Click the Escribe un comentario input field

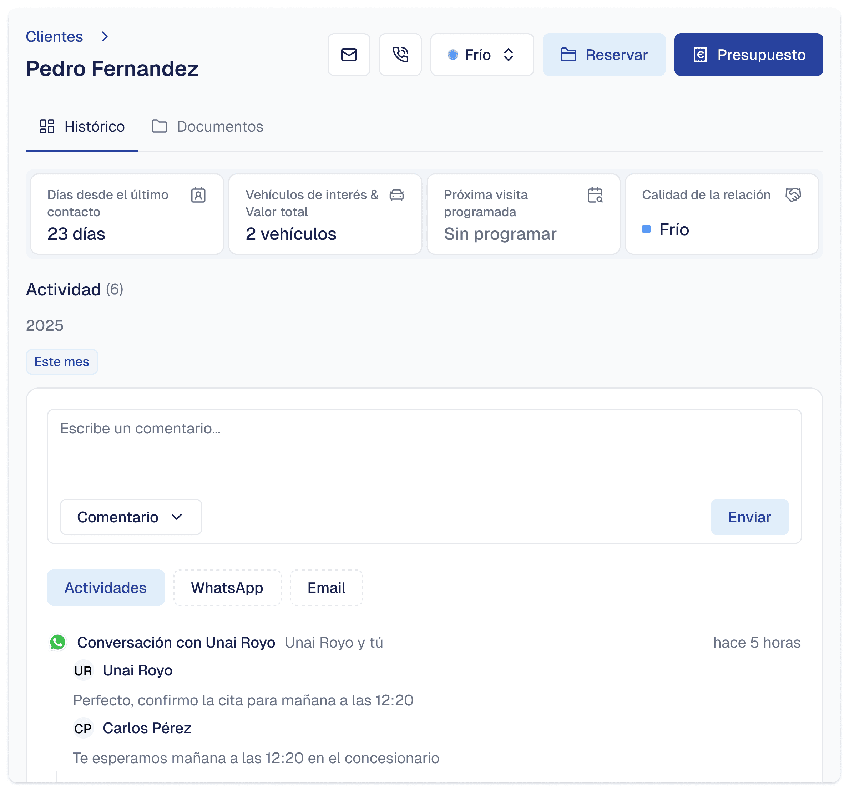click(x=424, y=448)
